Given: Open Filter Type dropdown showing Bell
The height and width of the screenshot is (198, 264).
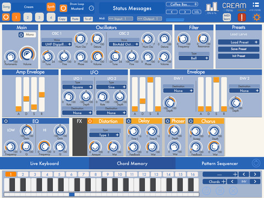Looking at the screenshot, I should pyautogui.click(x=194, y=58).
